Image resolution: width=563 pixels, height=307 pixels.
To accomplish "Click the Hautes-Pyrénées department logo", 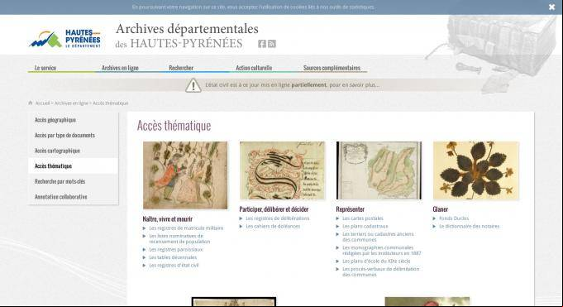I will 65,39.
